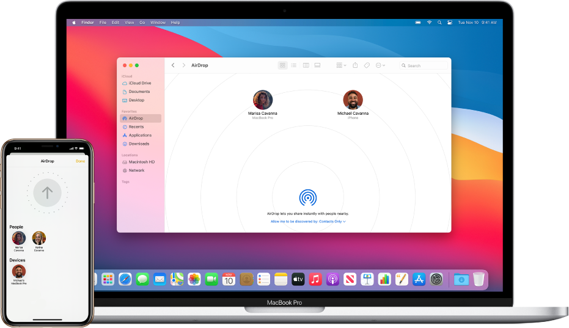Open Keynote from the Dock
Viewport: 569px width, 328px height.
coord(367,279)
